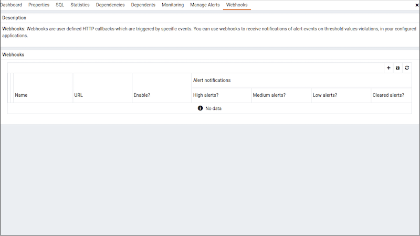Refresh the webhooks table
This screenshot has width=420, height=236.
coord(407,68)
